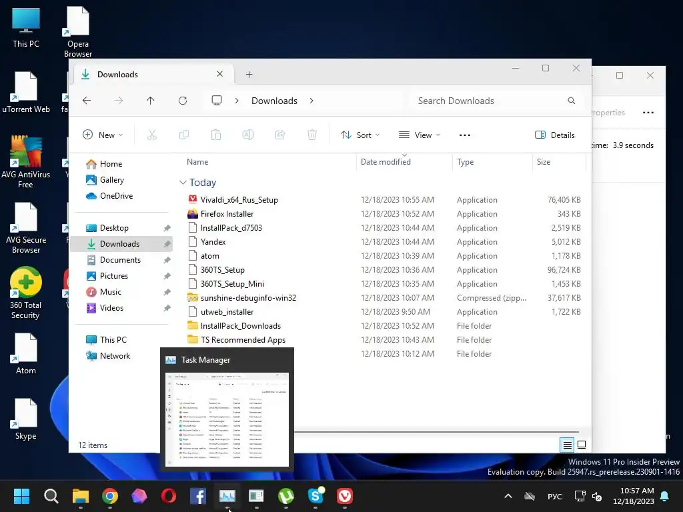This screenshot has width=683, height=512.
Task: Open ellipsis menu in background window
Action: (648, 112)
